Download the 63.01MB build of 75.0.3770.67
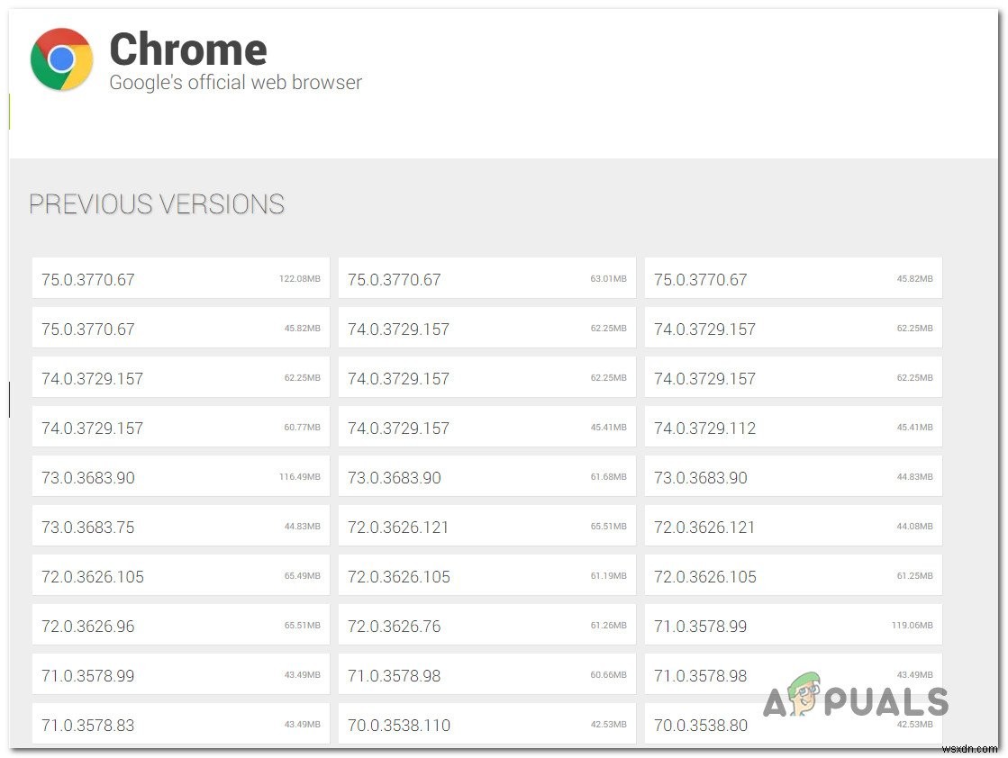Screen dimensions: 1008x758 tap(486, 278)
